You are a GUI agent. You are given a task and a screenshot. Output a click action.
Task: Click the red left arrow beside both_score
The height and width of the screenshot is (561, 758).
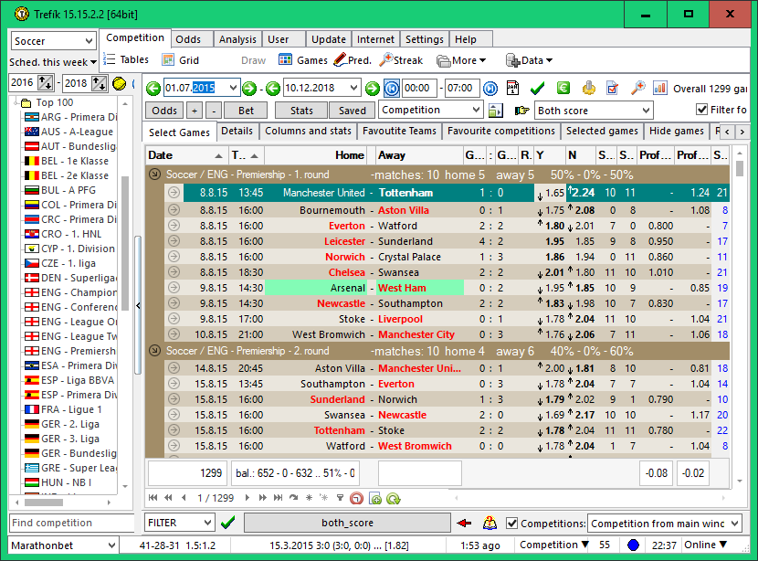click(465, 524)
